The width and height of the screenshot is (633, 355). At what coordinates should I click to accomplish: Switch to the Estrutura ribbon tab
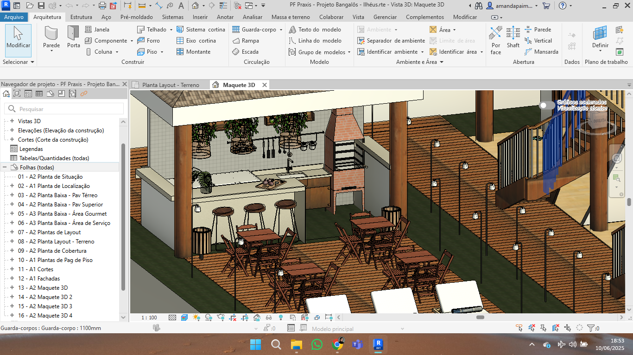coord(81,17)
